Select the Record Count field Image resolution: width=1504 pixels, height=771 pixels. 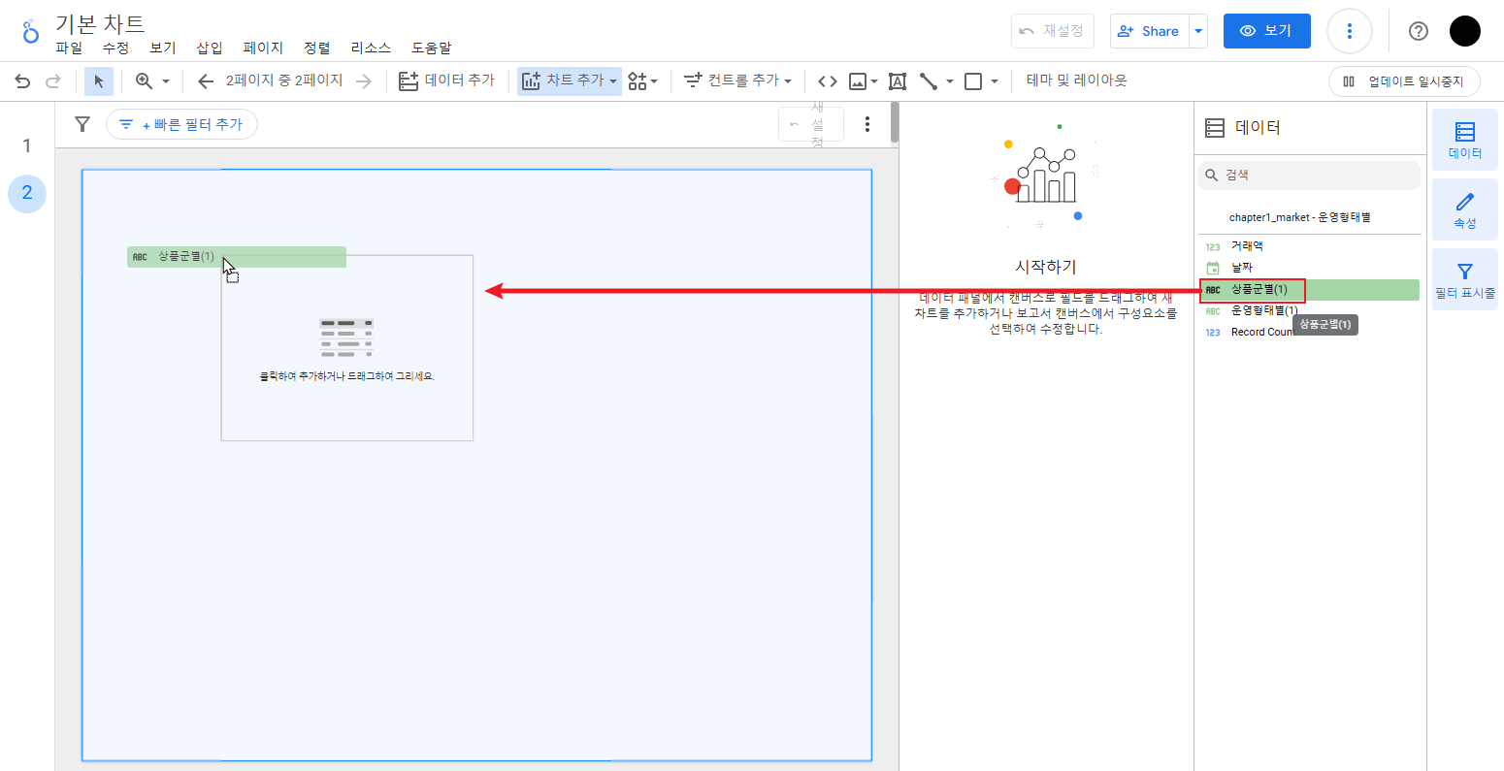coord(1310,332)
